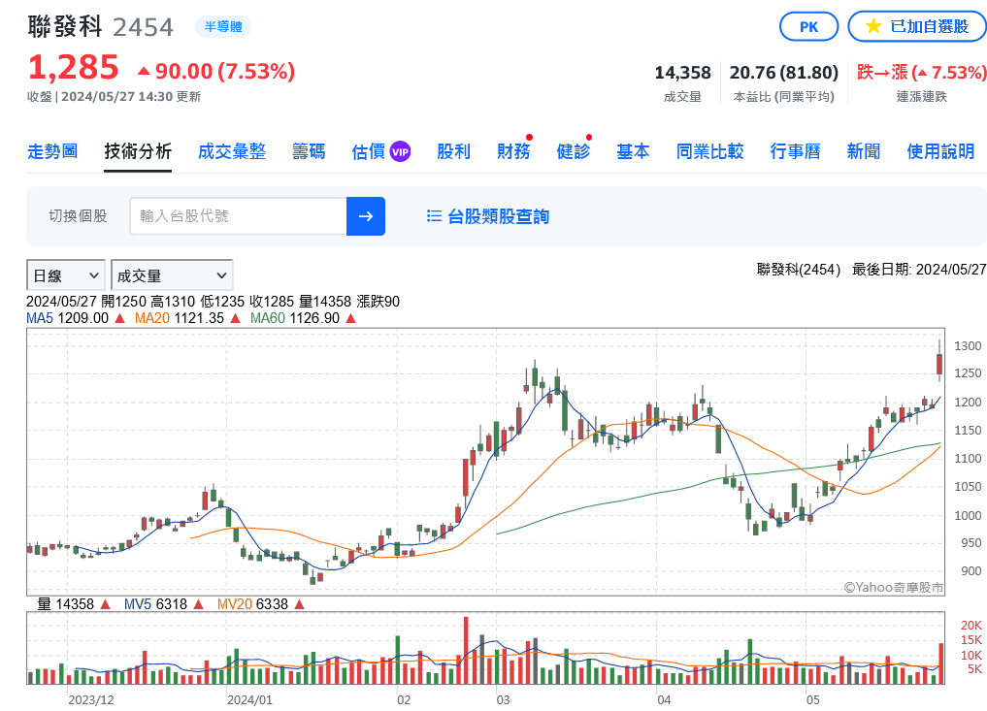Click the latest candlestick near 1285

point(939,363)
